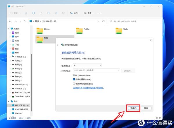Screen dimensions: 174x128
Task: Click the Share icon in toolbar
Action: 56,13
